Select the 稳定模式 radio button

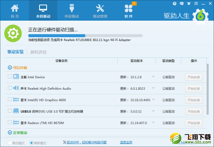coord(10,143)
